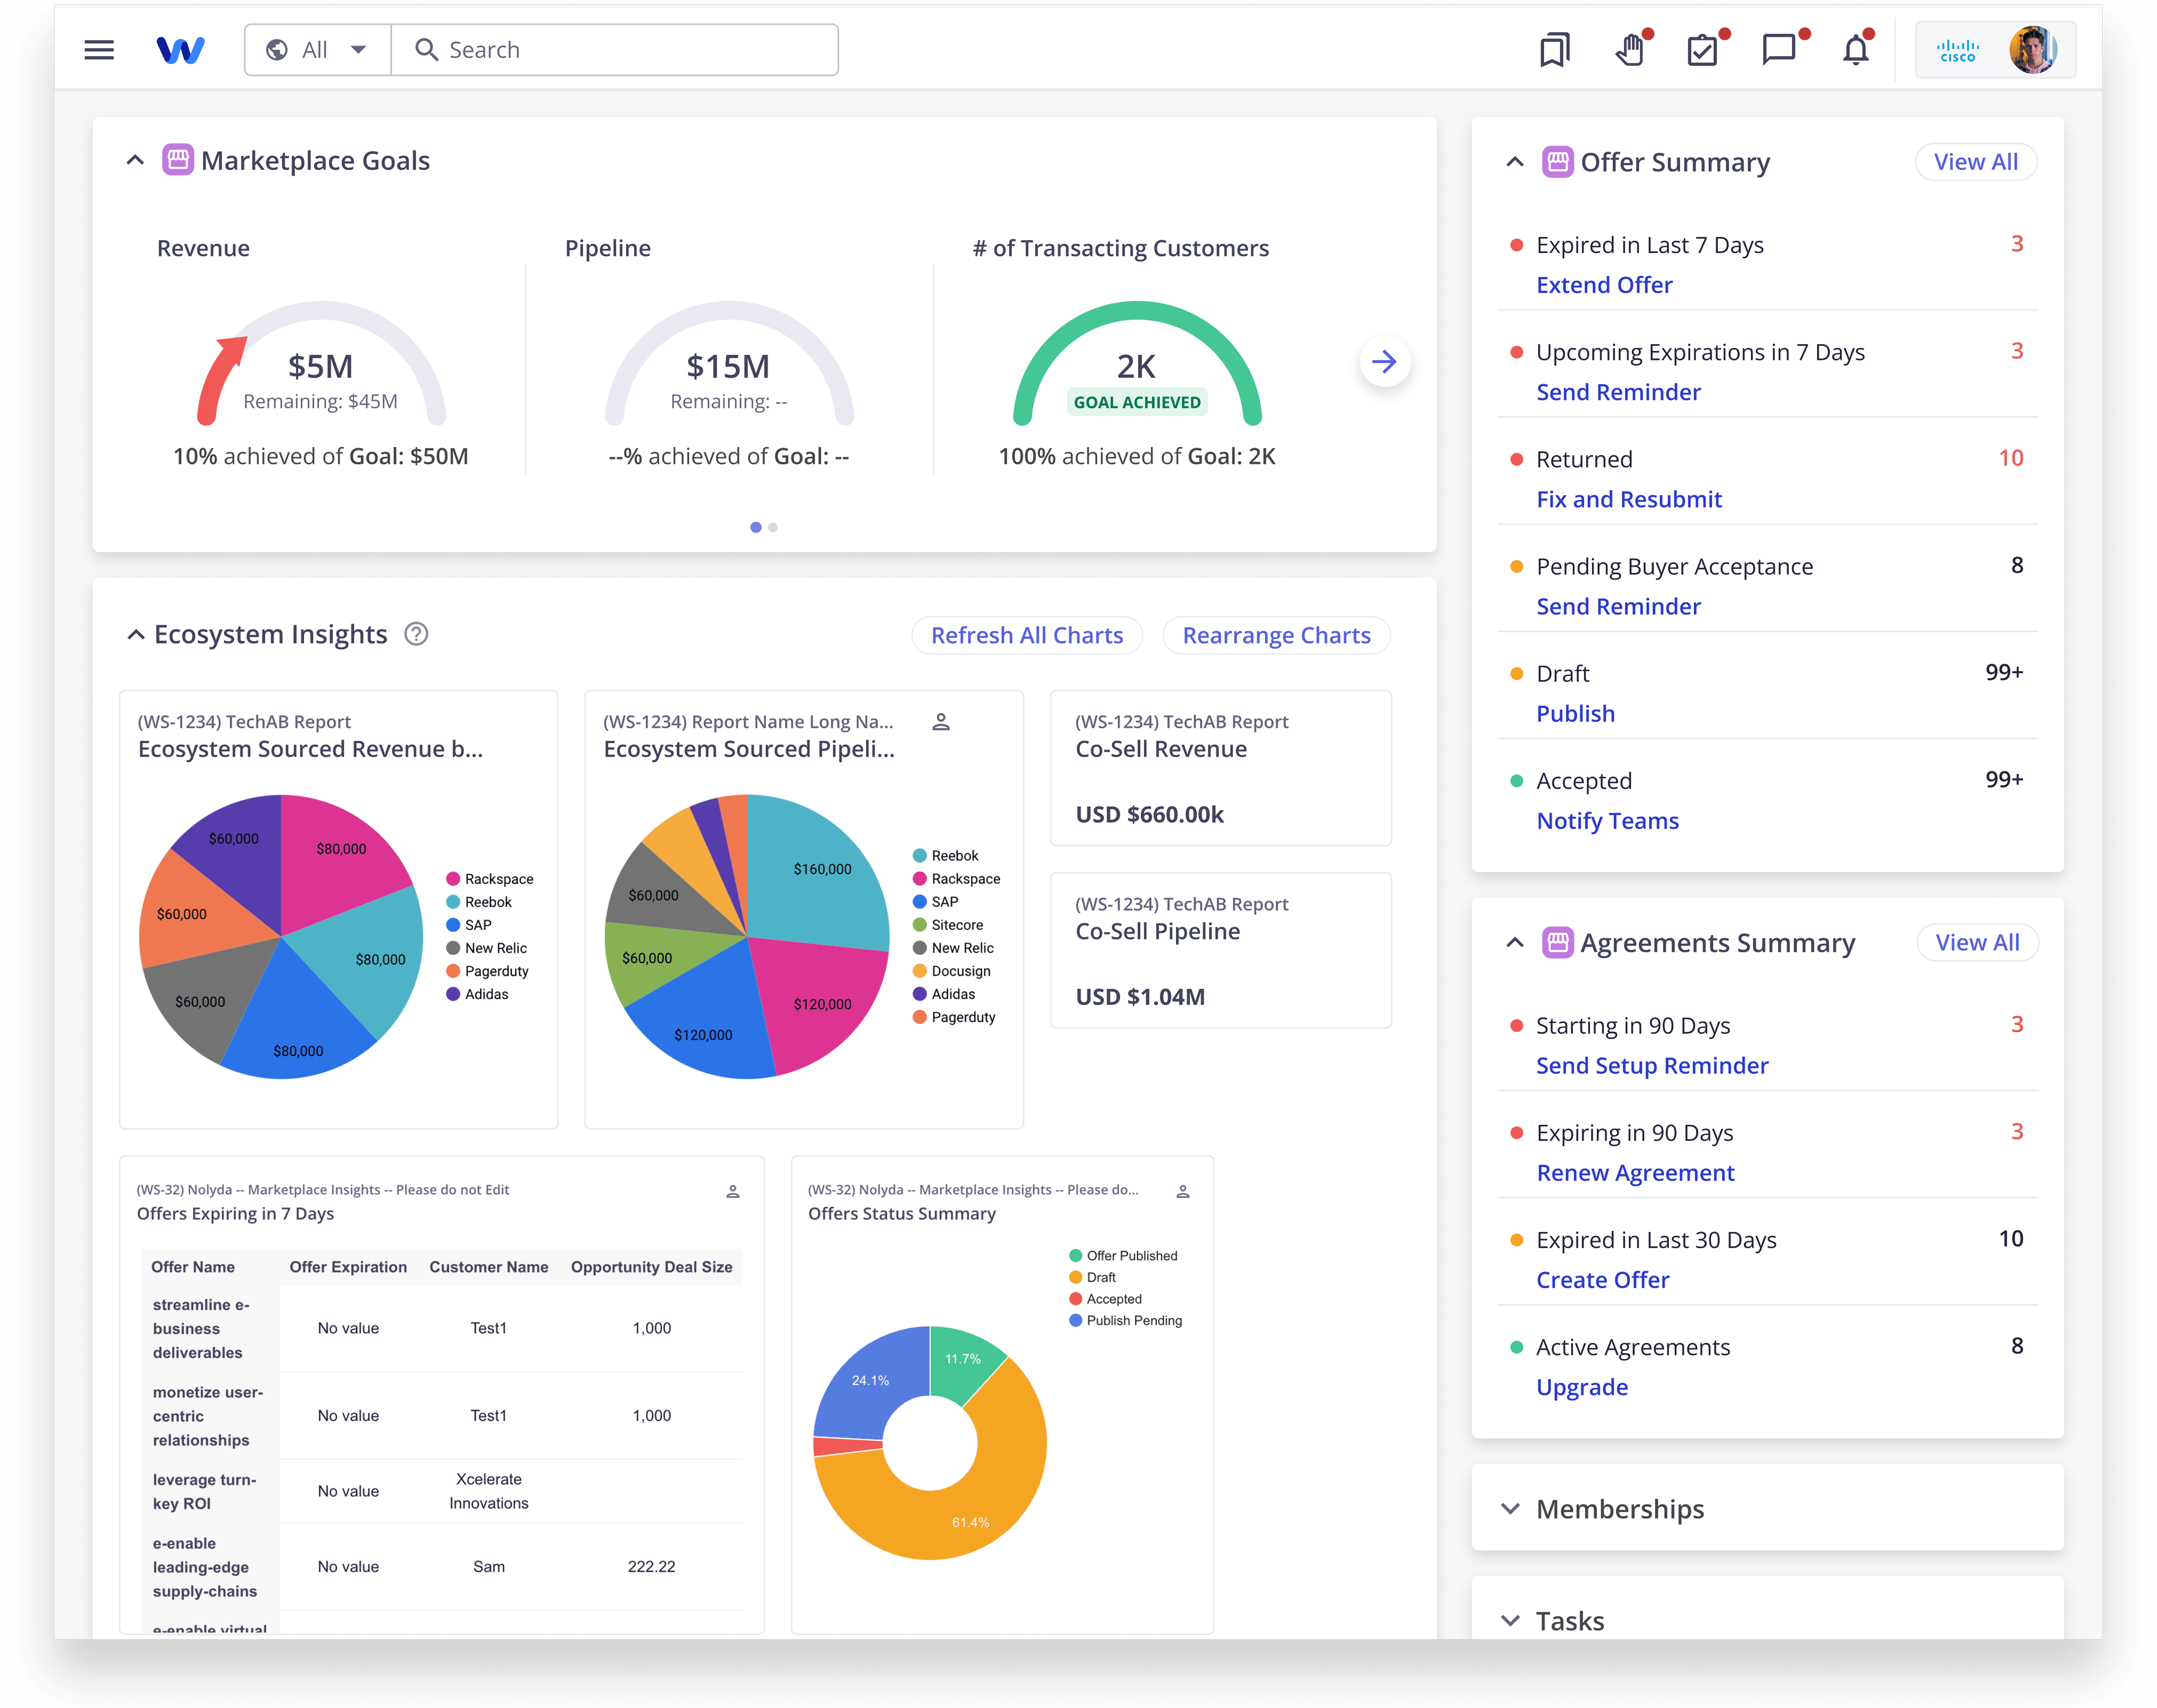The width and height of the screenshot is (2157, 1708).
Task: Open the tasks checklist icon
Action: tap(1702, 50)
